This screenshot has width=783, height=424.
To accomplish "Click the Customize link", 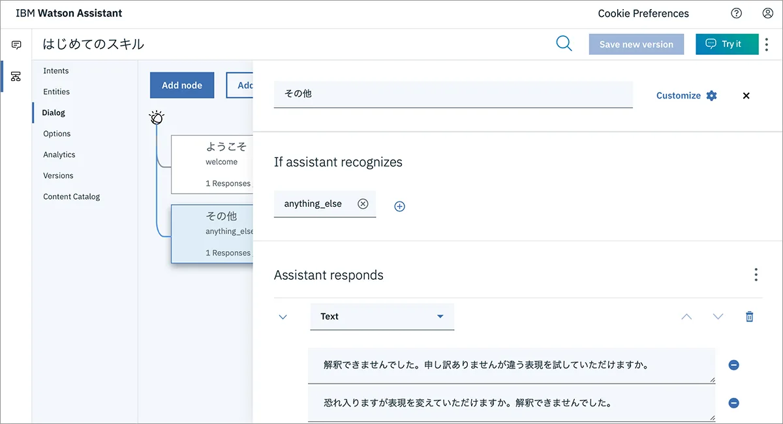I will (679, 95).
